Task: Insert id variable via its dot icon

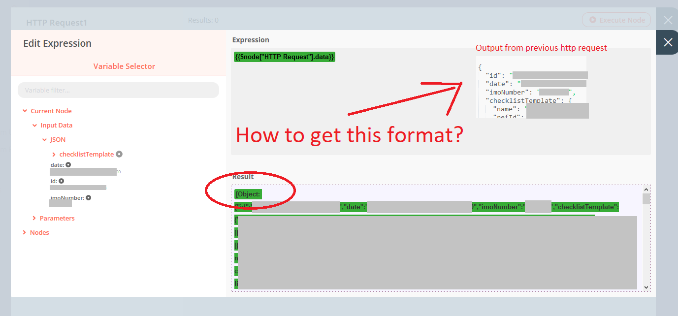Action: [62, 181]
